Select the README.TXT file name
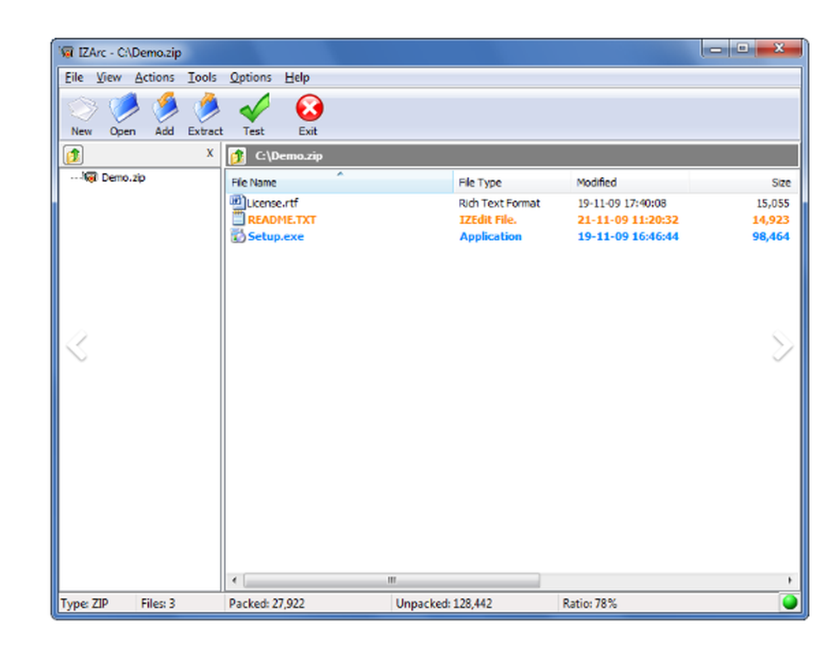This screenshot has height=646, width=827. (282, 219)
